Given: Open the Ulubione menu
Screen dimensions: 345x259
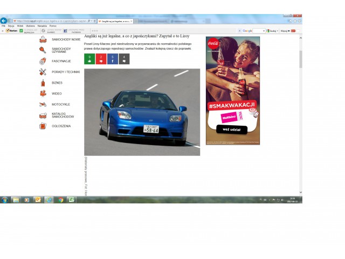Looking at the screenshot, I should (30, 25).
